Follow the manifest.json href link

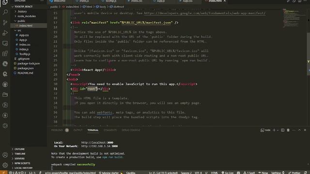(x=146, y=23)
